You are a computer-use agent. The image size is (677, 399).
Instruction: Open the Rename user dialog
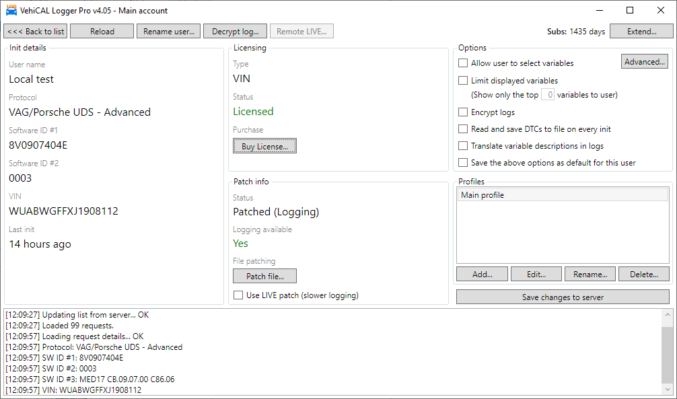(168, 32)
